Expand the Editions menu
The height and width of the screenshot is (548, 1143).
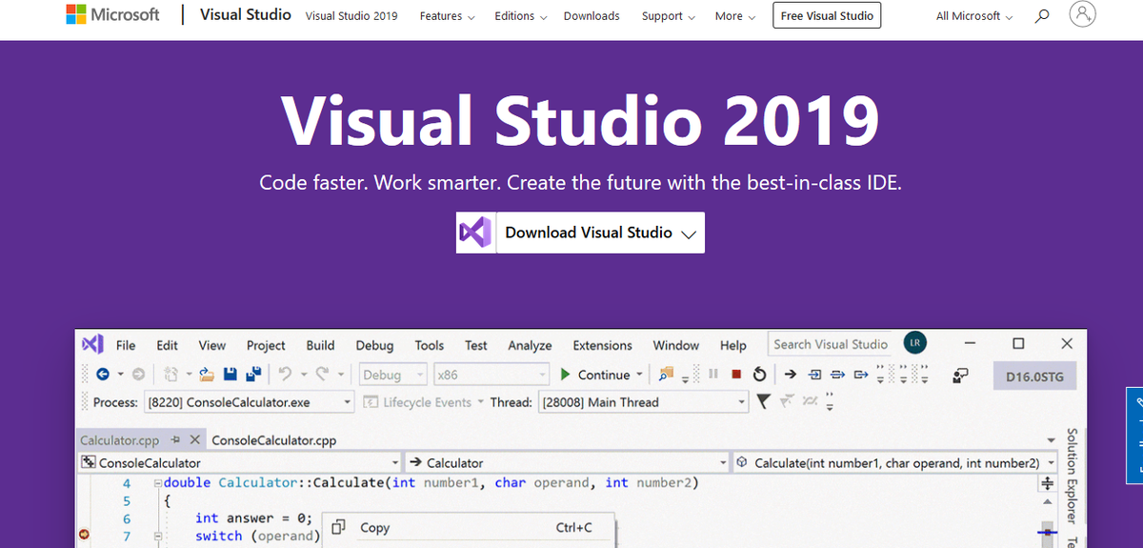point(521,16)
